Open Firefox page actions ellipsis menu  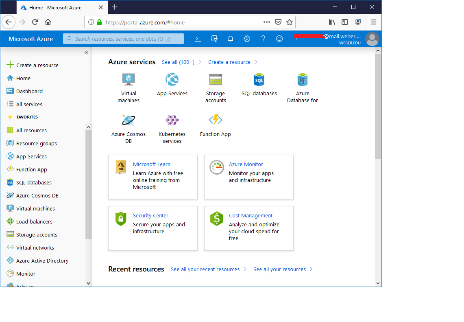coord(266,22)
